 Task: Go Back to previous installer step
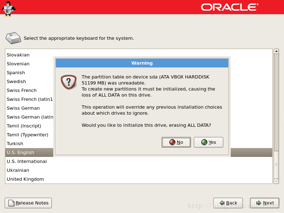click(x=228, y=203)
